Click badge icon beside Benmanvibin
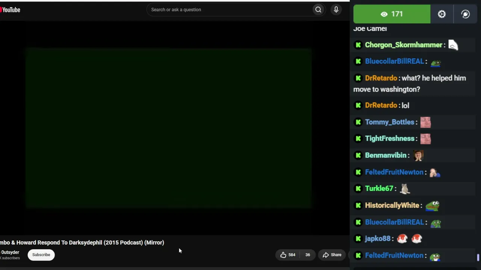This screenshot has height=270, width=481. click(358, 155)
